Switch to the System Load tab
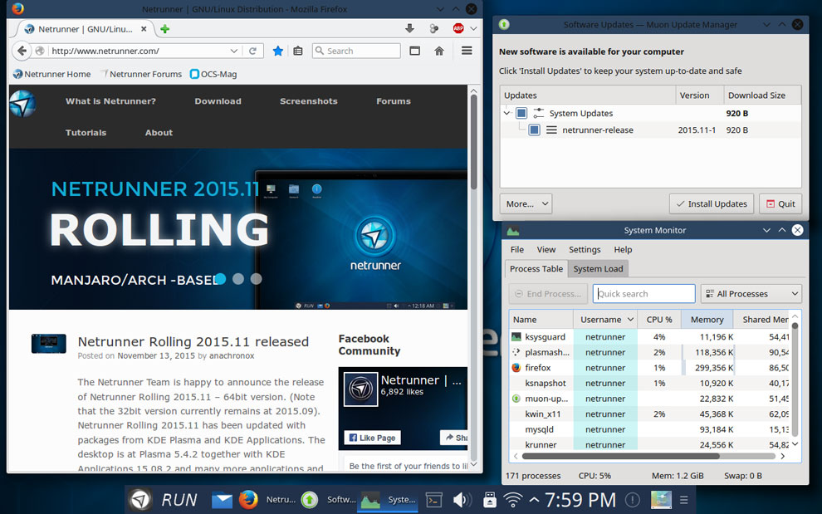 pos(598,269)
